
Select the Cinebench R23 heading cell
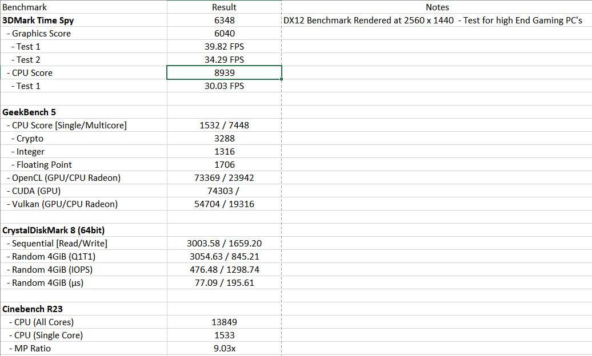pyautogui.click(x=33, y=309)
